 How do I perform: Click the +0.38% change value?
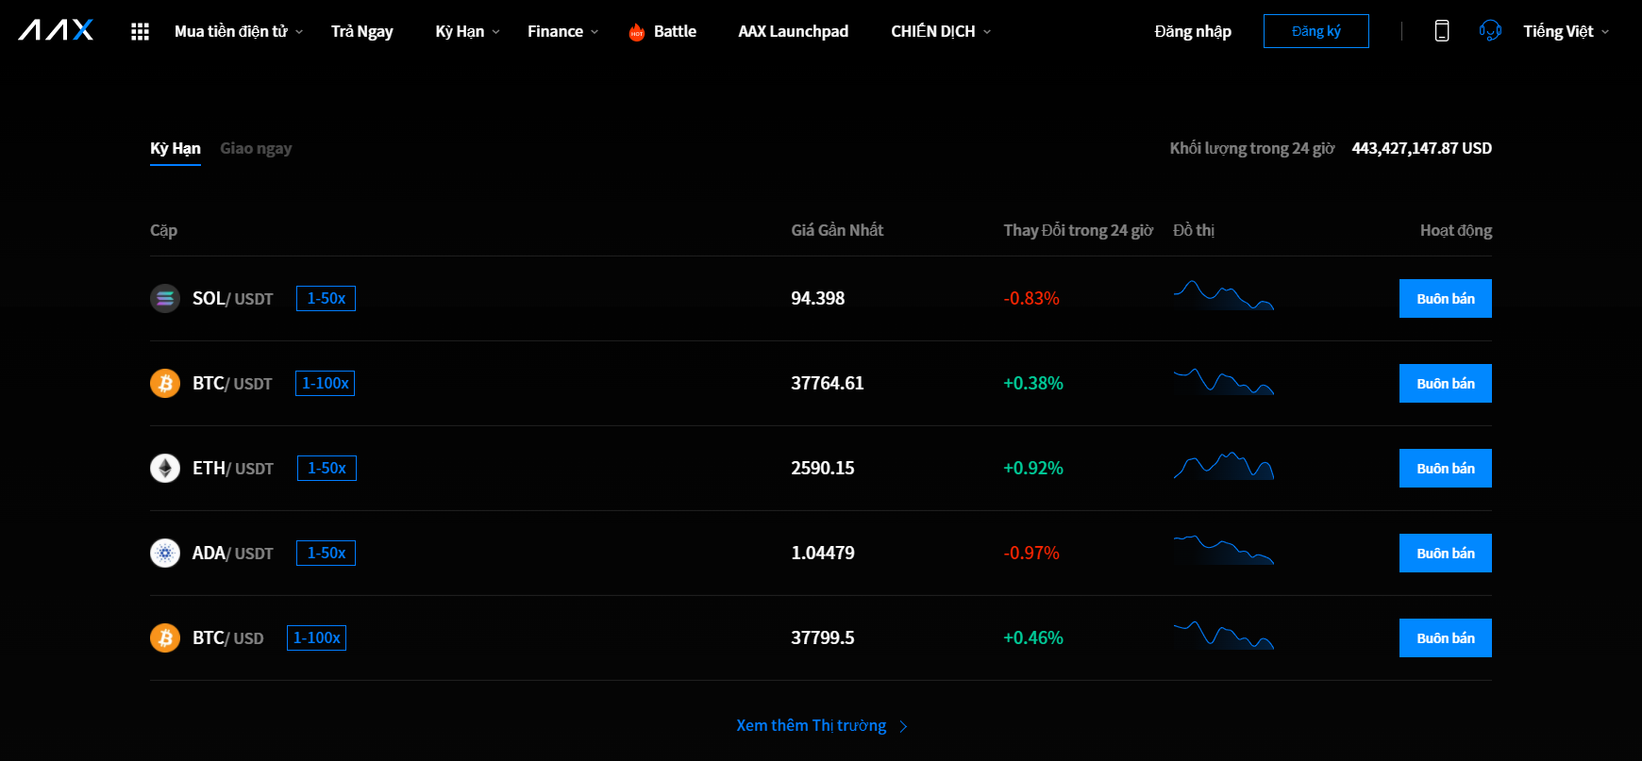(x=1033, y=383)
